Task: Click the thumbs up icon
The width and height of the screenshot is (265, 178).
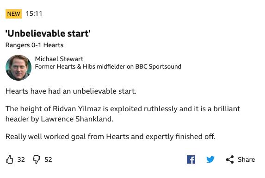Action: (10, 159)
